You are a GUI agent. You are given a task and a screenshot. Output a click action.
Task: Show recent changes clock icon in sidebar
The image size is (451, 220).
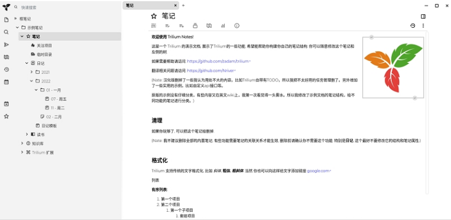[x=7, y=70]
